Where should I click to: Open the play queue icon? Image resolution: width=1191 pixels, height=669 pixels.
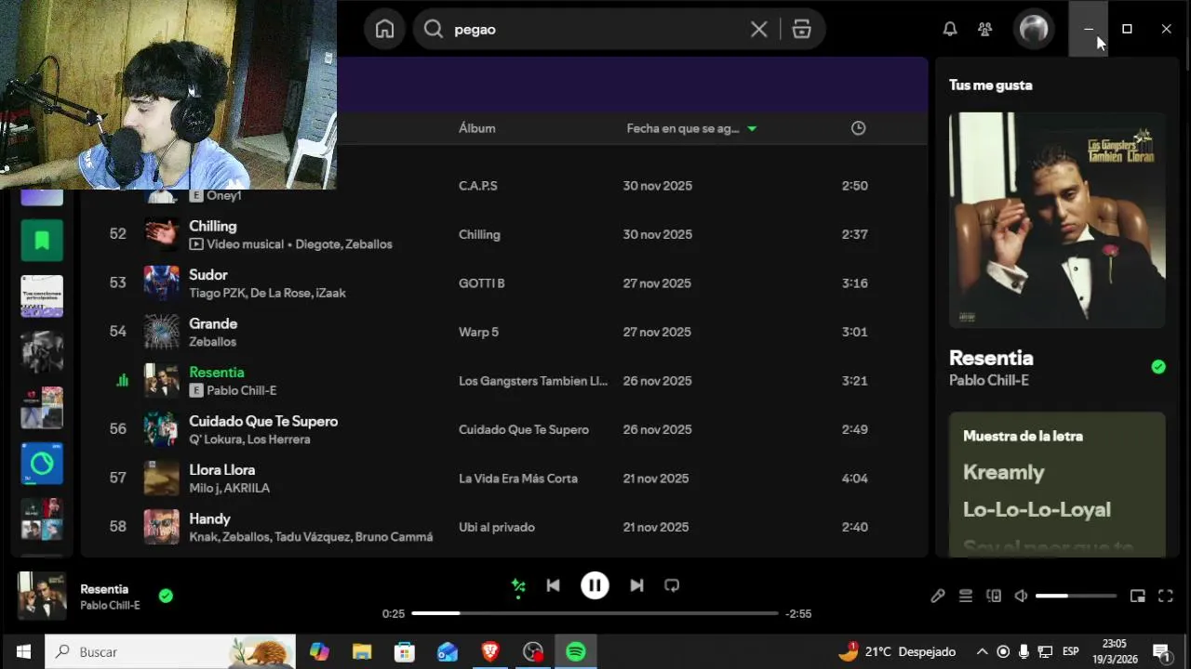click(965, 596)
